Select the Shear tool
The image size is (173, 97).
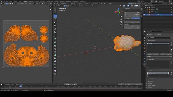pyautogui.click(x=55, y=71)
